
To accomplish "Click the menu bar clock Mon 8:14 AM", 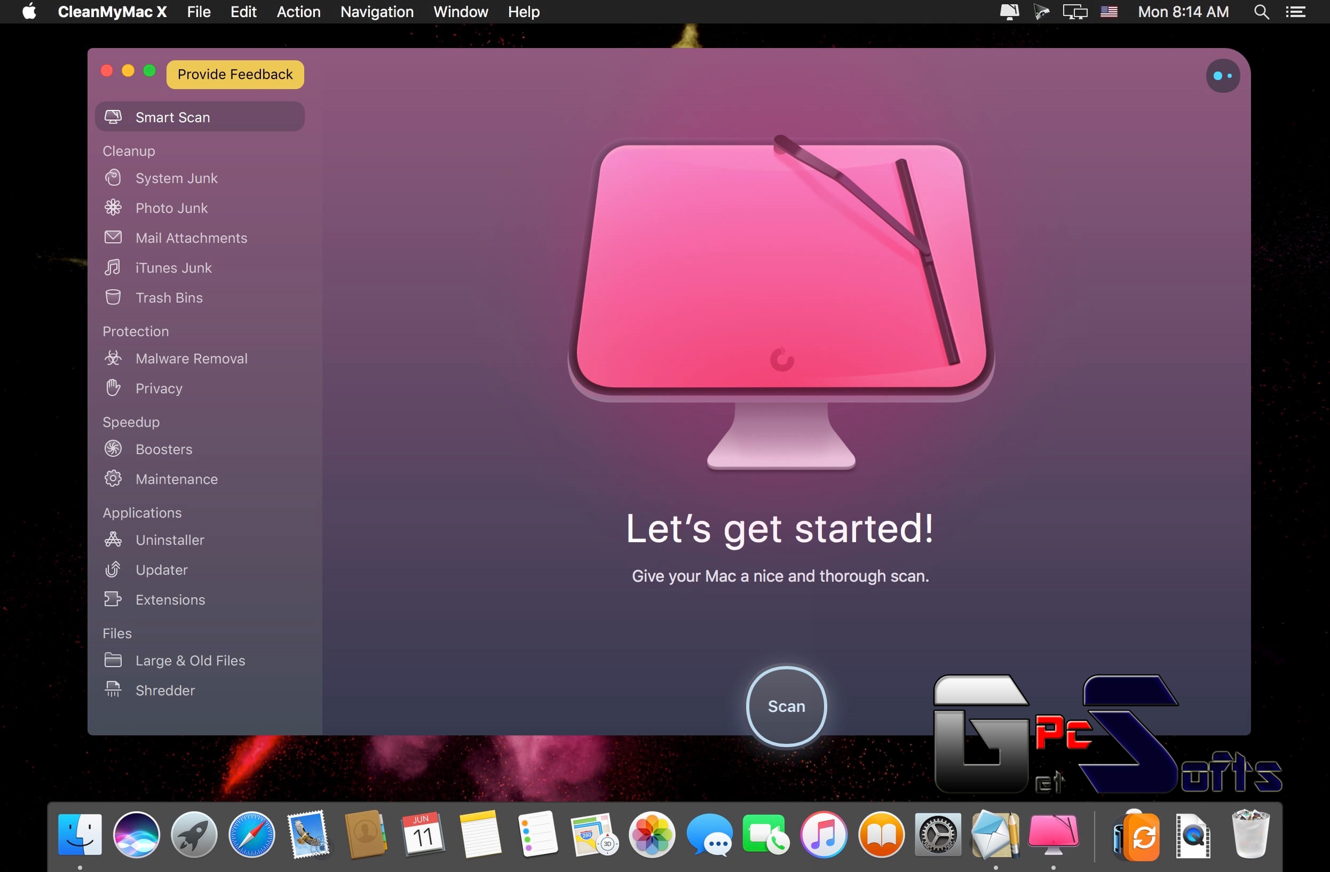I will 1183,12.
